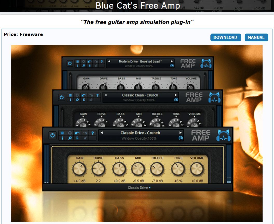Screen dimensions: 274x224
Task: Click Blue Cat headphones logo on Classic Drive amp
Action: (223, 135)
